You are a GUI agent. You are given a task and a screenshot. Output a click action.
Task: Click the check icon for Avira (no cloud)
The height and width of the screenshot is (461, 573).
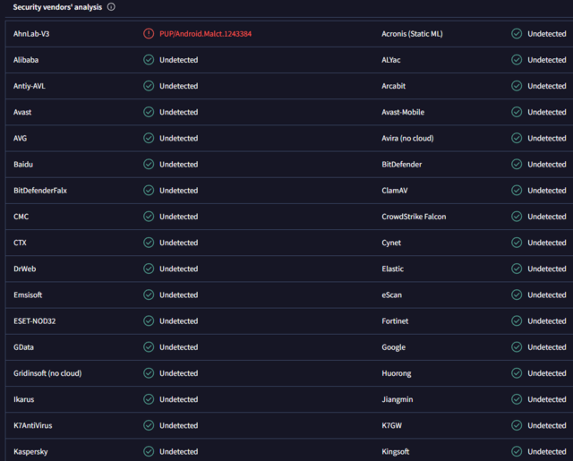pos(517,138)
